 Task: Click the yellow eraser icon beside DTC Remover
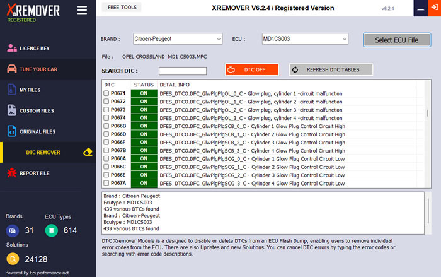pyautogui.click(x=88, y=152)
